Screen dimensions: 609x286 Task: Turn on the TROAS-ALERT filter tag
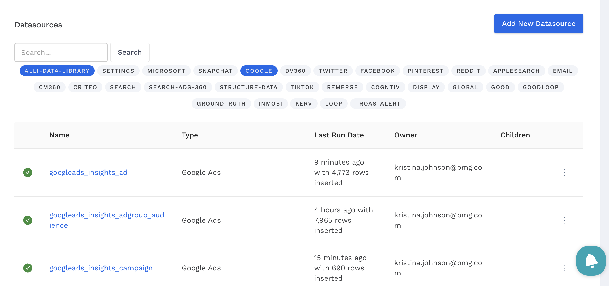tap(378, 104)
